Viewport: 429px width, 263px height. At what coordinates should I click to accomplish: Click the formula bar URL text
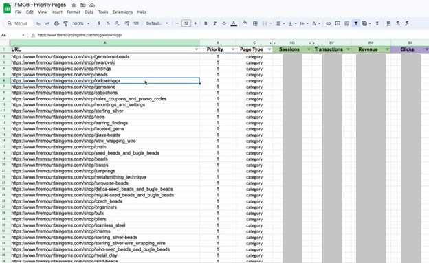[80, 35]
